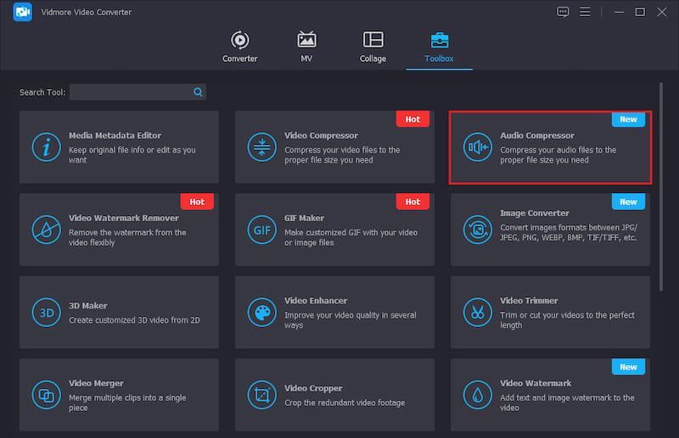The image size is (679, 438).
Task: Open the Video Cropper icon
Action: tap(261, 394)
